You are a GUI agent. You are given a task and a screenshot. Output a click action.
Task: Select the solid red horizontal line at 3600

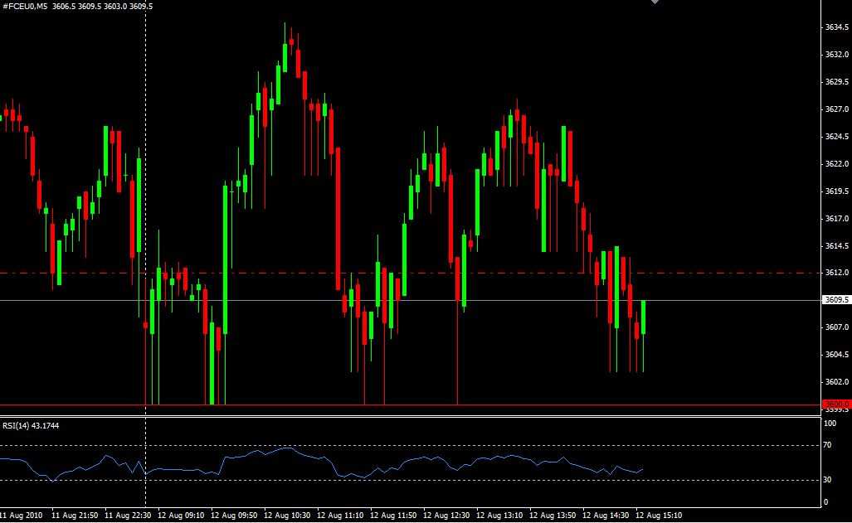point(411,404)
